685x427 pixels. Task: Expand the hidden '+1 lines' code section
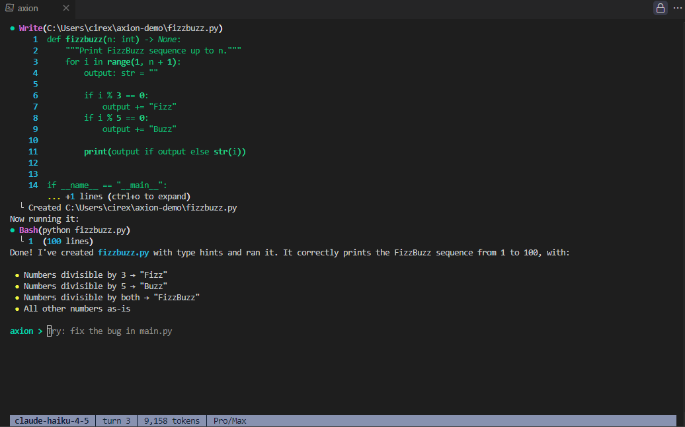pos(119,197)
